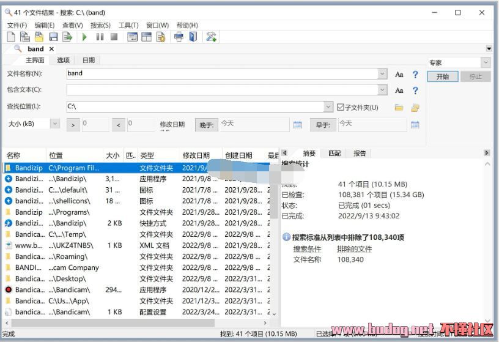Click question mark help beside file name

[x=415, y=75]
